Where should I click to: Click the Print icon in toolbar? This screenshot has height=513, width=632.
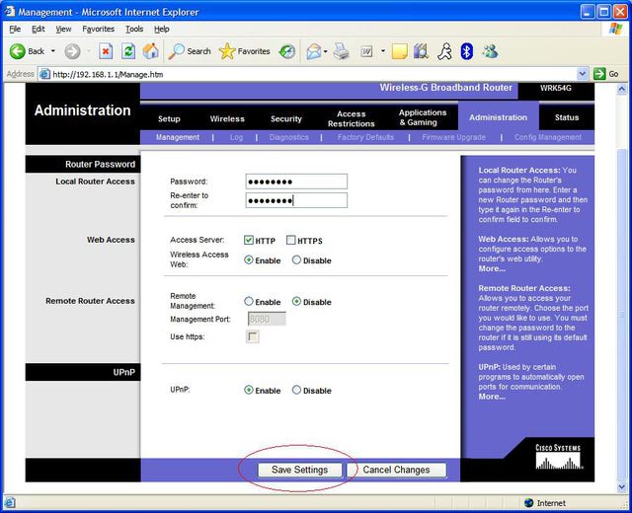341,51
